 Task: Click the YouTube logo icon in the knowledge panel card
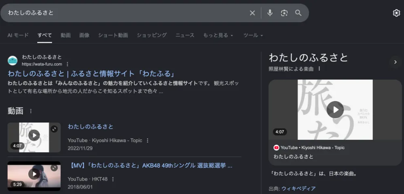click(277, 148)
